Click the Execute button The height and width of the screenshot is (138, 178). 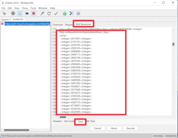(x=130, y=128)
